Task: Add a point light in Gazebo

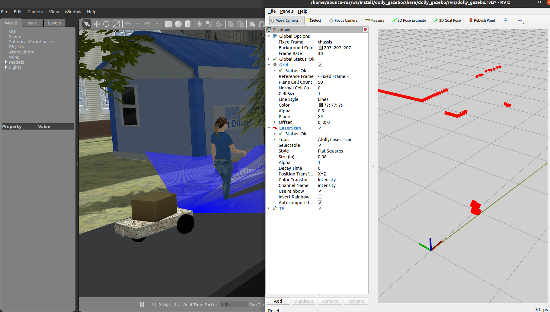Action: point(200,24)
